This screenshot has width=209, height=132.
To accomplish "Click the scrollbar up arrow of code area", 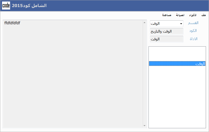I will (x=144, y=23).
